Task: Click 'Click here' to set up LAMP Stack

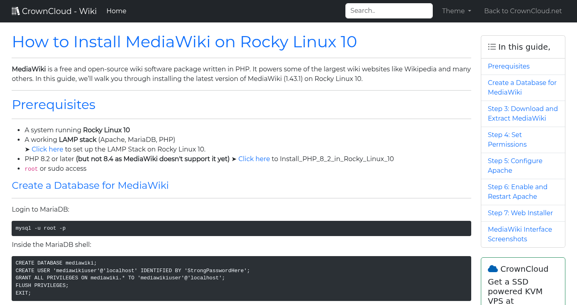Action: pos(47,149)
